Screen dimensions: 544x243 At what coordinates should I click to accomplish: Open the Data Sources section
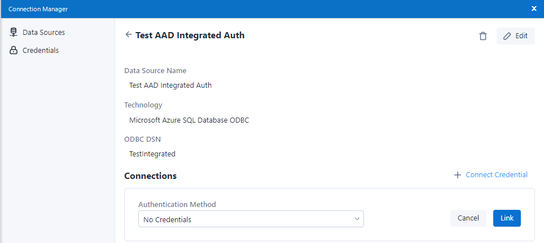tap(43, 33)
